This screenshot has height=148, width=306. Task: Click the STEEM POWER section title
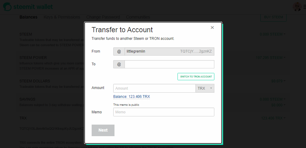(x=33, y=58)
